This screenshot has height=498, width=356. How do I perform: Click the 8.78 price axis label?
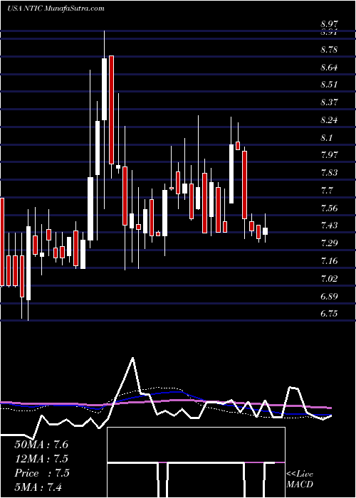click(x=329, y=50)
